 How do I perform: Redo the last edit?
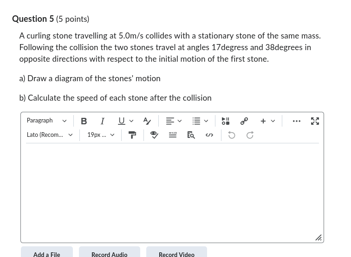[x=250, y=135]
